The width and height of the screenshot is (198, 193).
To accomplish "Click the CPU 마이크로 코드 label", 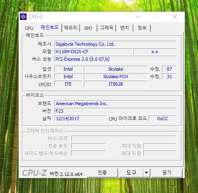I will (x=128, y=119).
